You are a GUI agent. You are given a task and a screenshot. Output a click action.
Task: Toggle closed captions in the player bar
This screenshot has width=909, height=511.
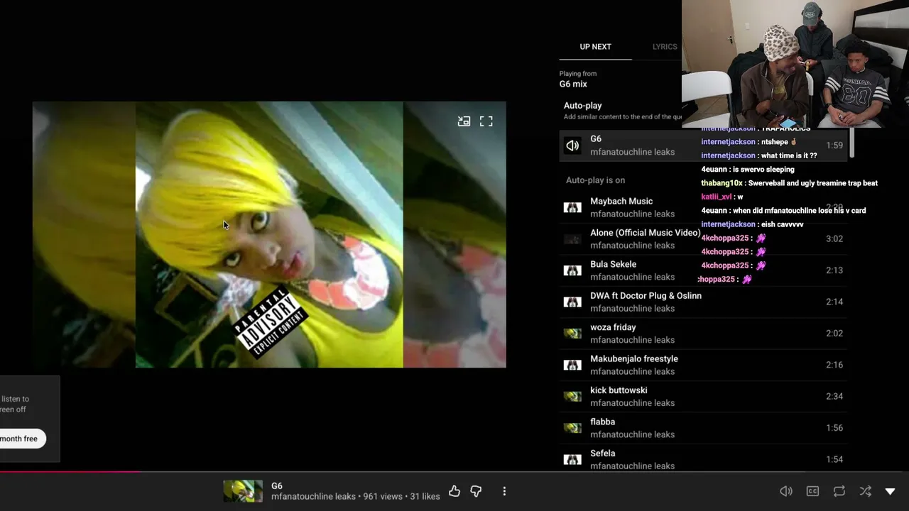pyautogui.click(x=812, y=491)
